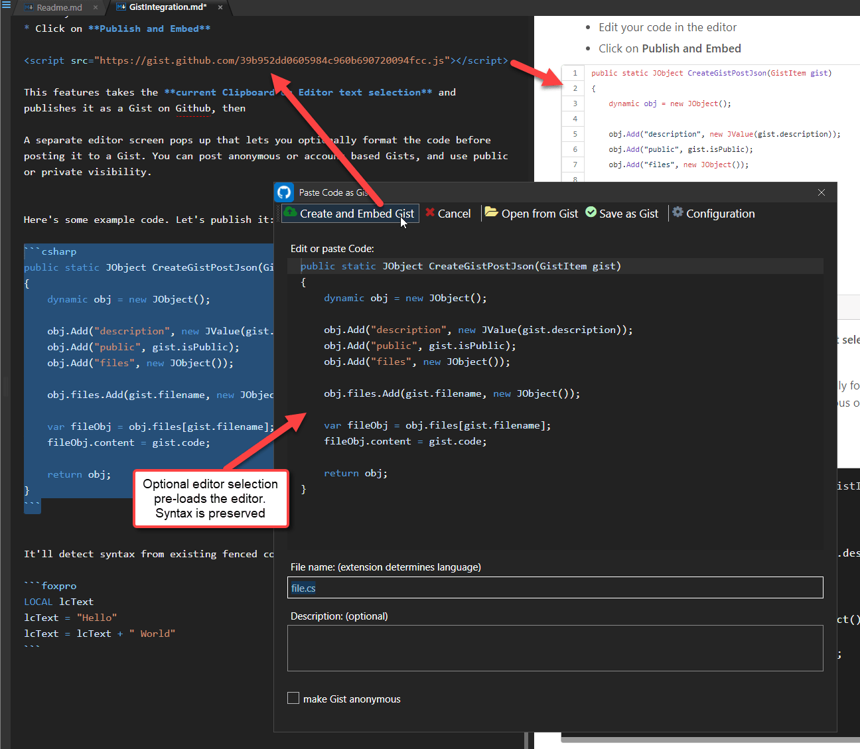Click Open from Gist
860x749 pixels.
click(x=532, y=214)
